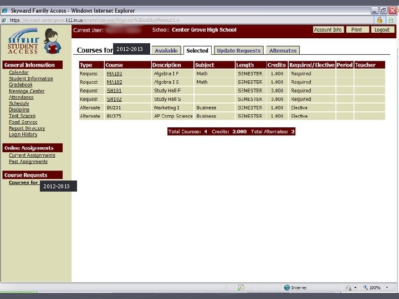Open the Attendance link
399x299 pixels.
[21, 97]
